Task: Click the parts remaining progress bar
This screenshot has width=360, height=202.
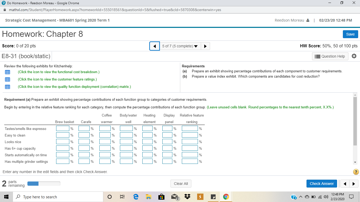Action: click(44, 184)
